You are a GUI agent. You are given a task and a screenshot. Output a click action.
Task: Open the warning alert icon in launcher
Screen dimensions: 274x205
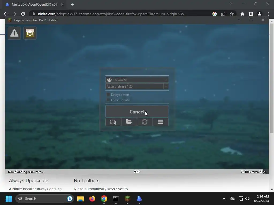14,33
